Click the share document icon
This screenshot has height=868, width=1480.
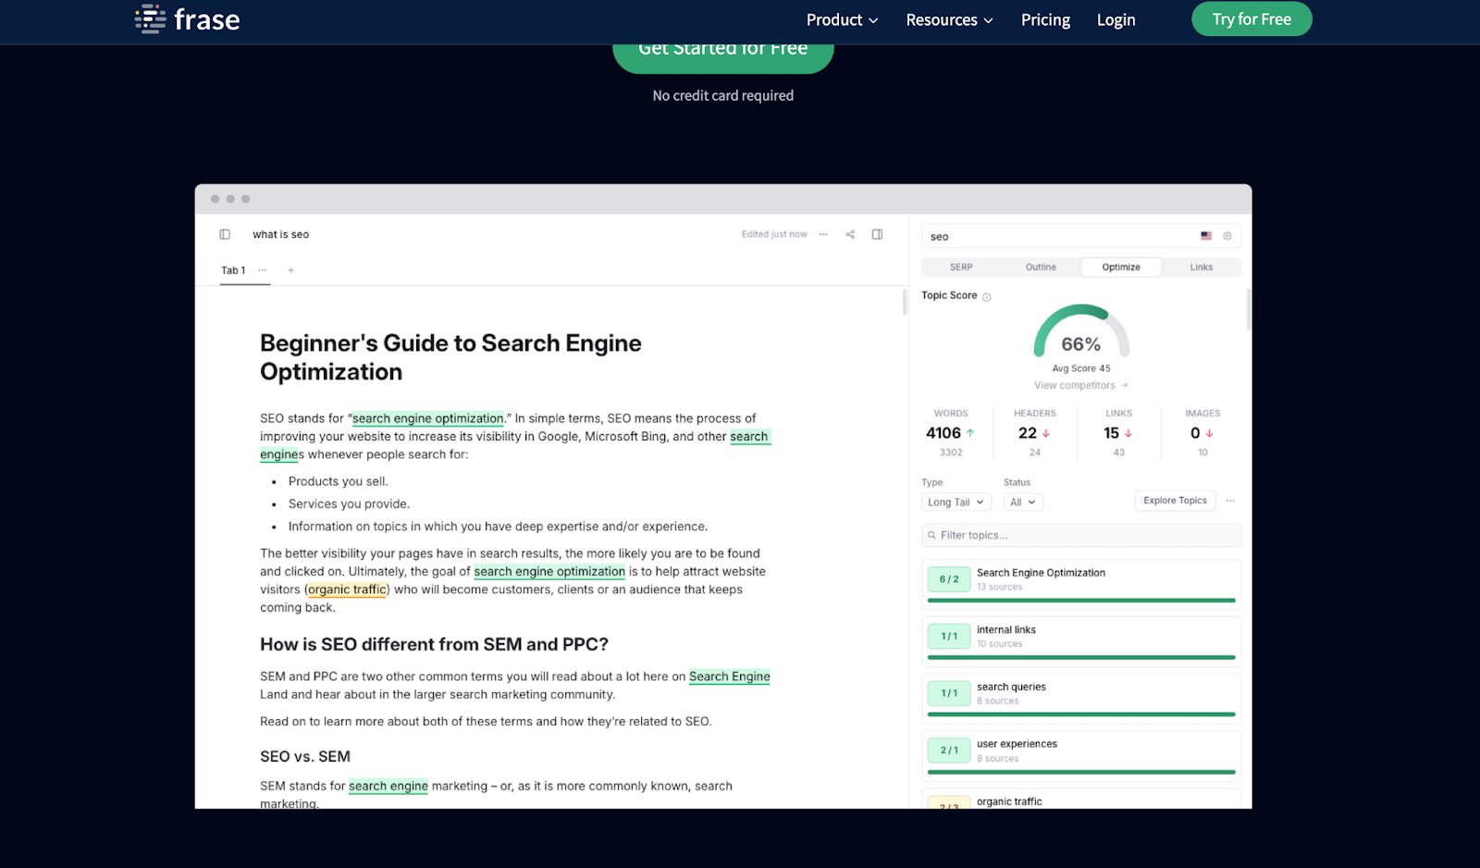click(850, 234)
